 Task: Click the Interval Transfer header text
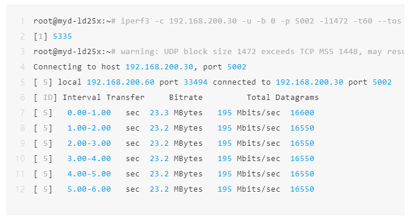coord(103,97)
